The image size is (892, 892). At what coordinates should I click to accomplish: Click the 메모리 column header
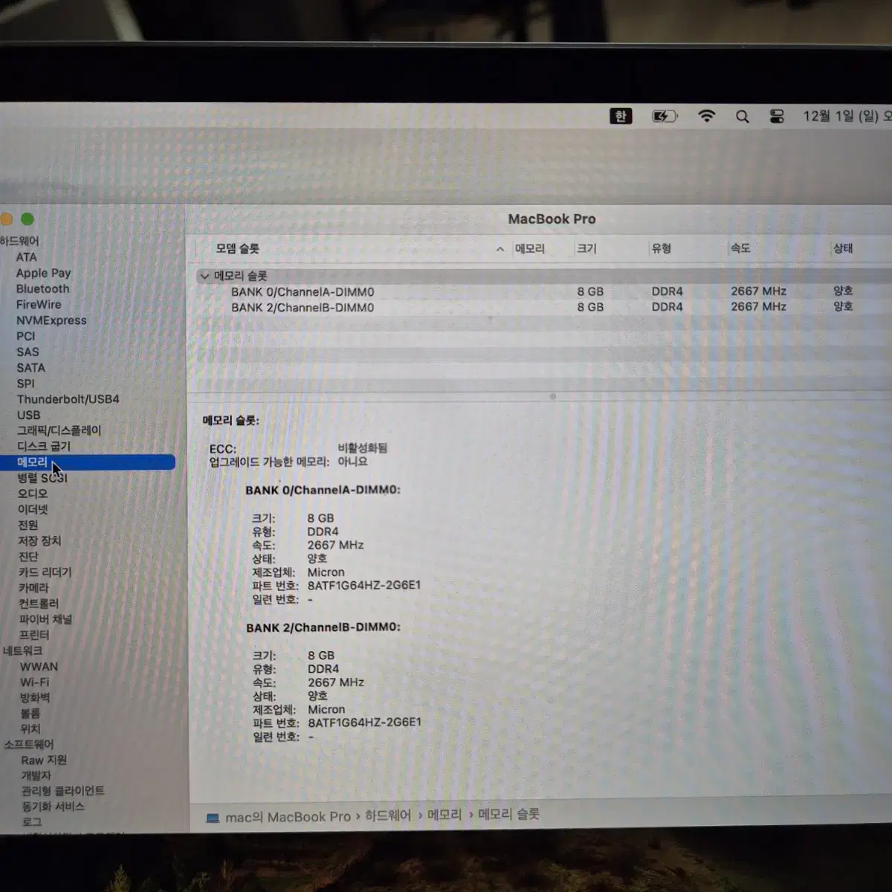point(530,248)
